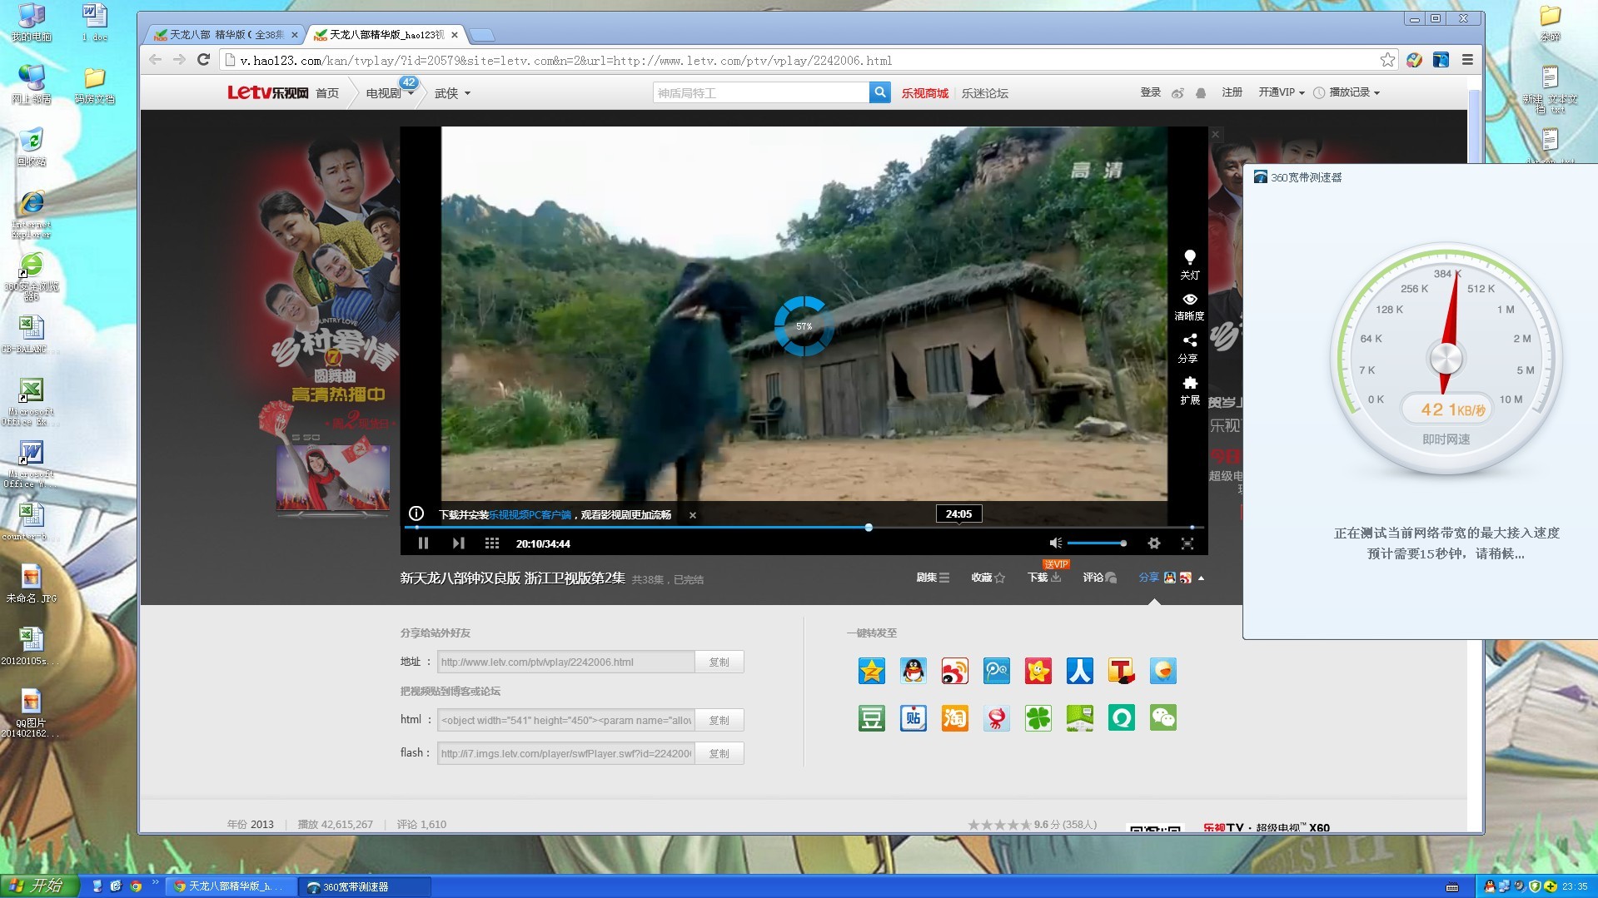Click 注册 register link

[x=1232, y=92]
